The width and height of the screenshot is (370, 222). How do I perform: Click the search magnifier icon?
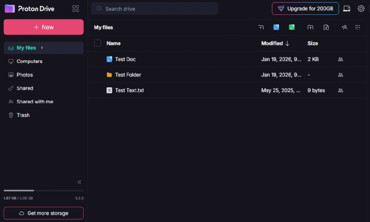click(99, 8)
